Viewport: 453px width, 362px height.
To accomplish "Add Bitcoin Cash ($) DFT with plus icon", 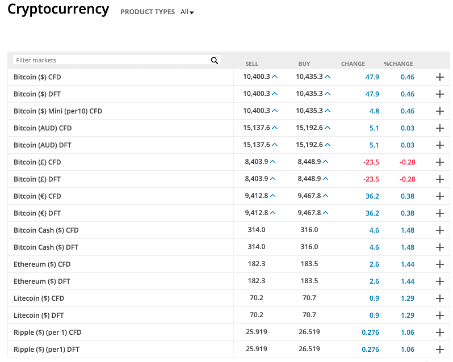I will click(440, 247).
